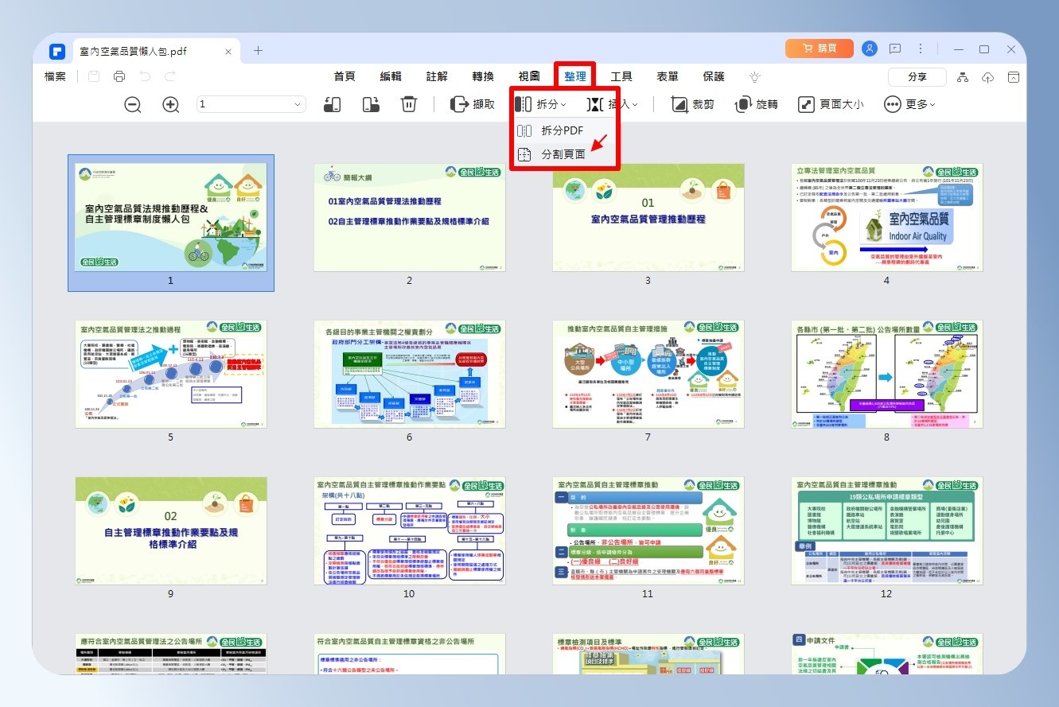
Task: Click the zoom out magnifier icon
Action: (x=133, y=104)
